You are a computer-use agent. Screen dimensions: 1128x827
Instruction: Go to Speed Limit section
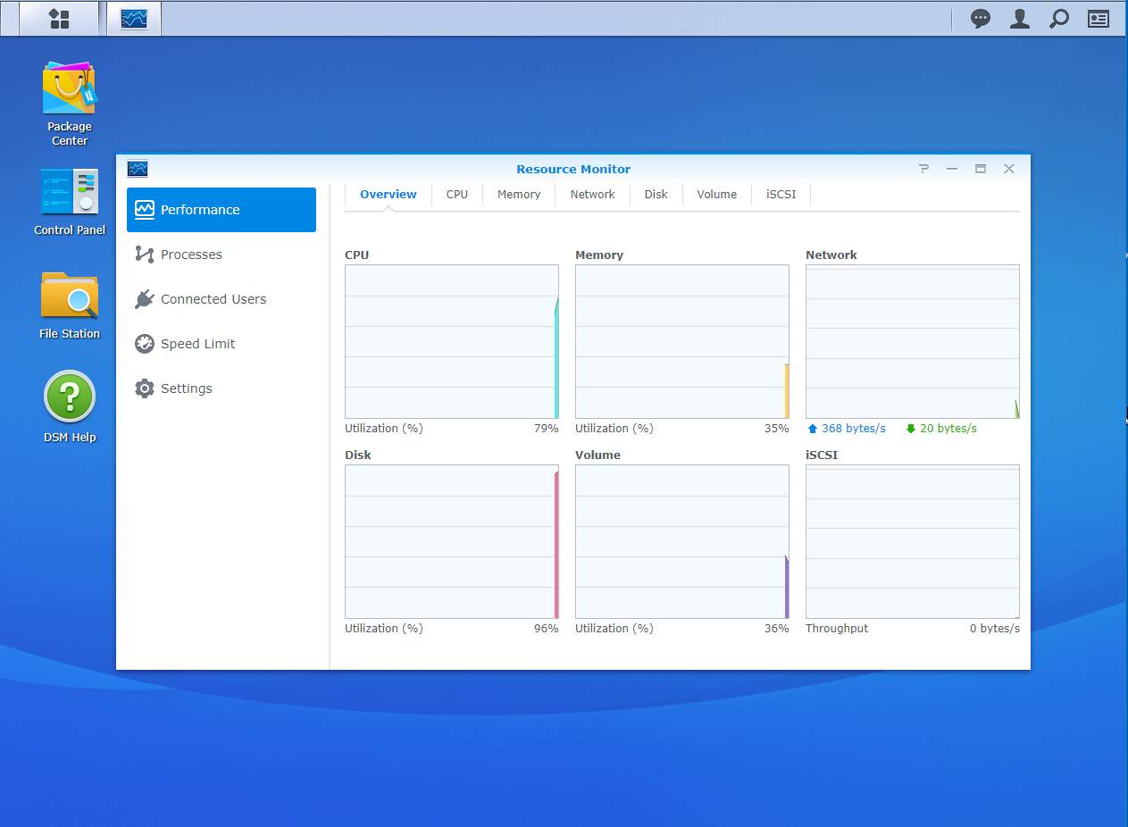point(197,344)
